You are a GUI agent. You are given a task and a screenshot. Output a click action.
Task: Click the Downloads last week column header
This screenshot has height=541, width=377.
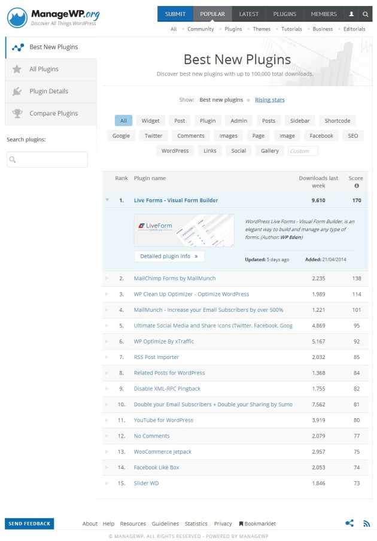point(318,182)
